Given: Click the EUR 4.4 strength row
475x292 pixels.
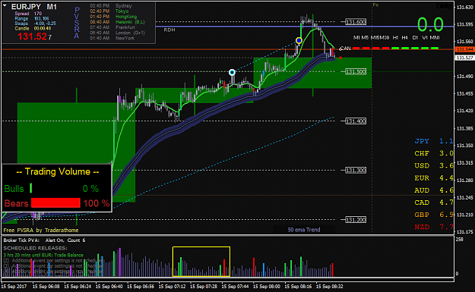Looking at the screenshot, I should (434, 178).
